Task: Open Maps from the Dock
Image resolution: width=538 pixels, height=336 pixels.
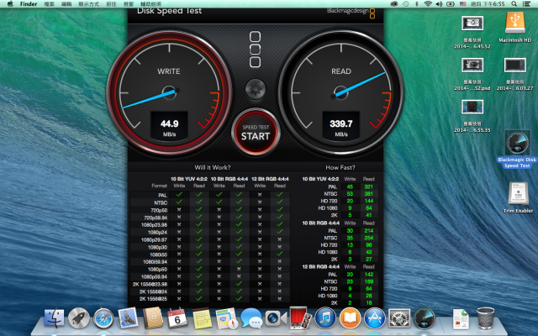Action: coord(226,318)
